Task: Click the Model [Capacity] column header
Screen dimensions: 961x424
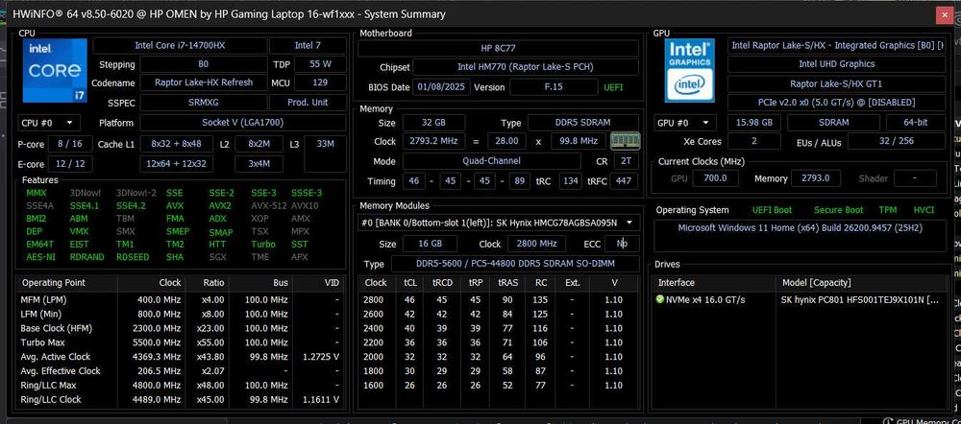Action: tap(861, 283)
